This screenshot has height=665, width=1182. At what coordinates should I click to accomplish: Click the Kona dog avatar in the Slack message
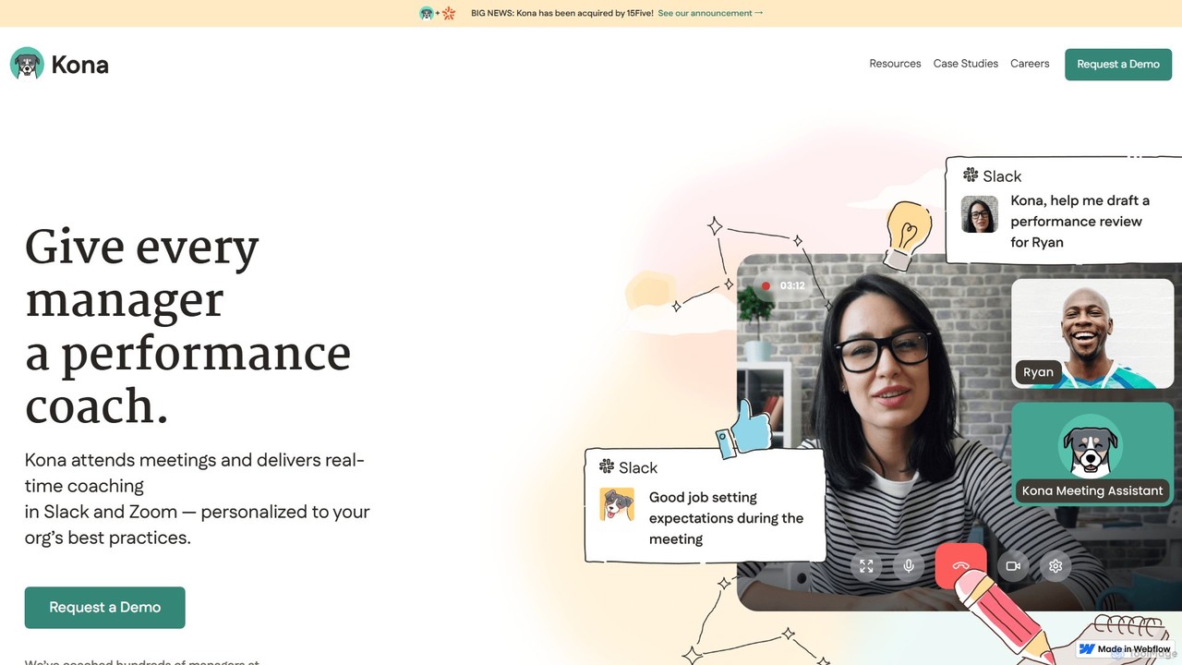617,504
